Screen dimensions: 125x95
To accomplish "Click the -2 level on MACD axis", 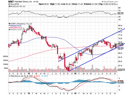I will tap(119, 86).
